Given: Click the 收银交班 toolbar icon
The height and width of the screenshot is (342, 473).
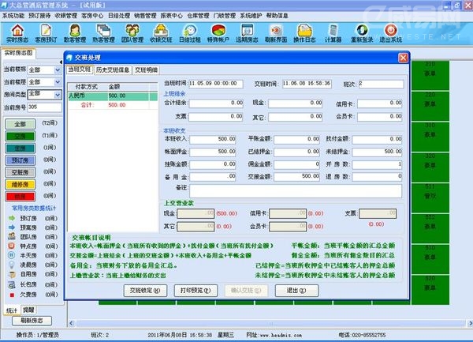Looking at the screenshot, I should [x=160, y=33].
